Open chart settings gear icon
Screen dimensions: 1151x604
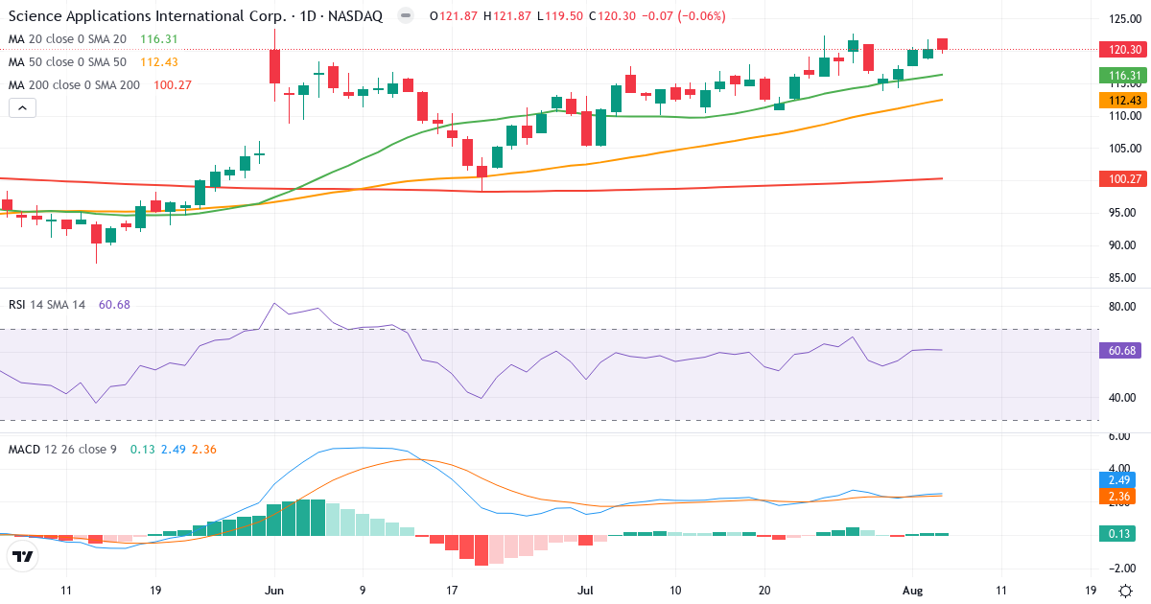tap(1124, 590)
